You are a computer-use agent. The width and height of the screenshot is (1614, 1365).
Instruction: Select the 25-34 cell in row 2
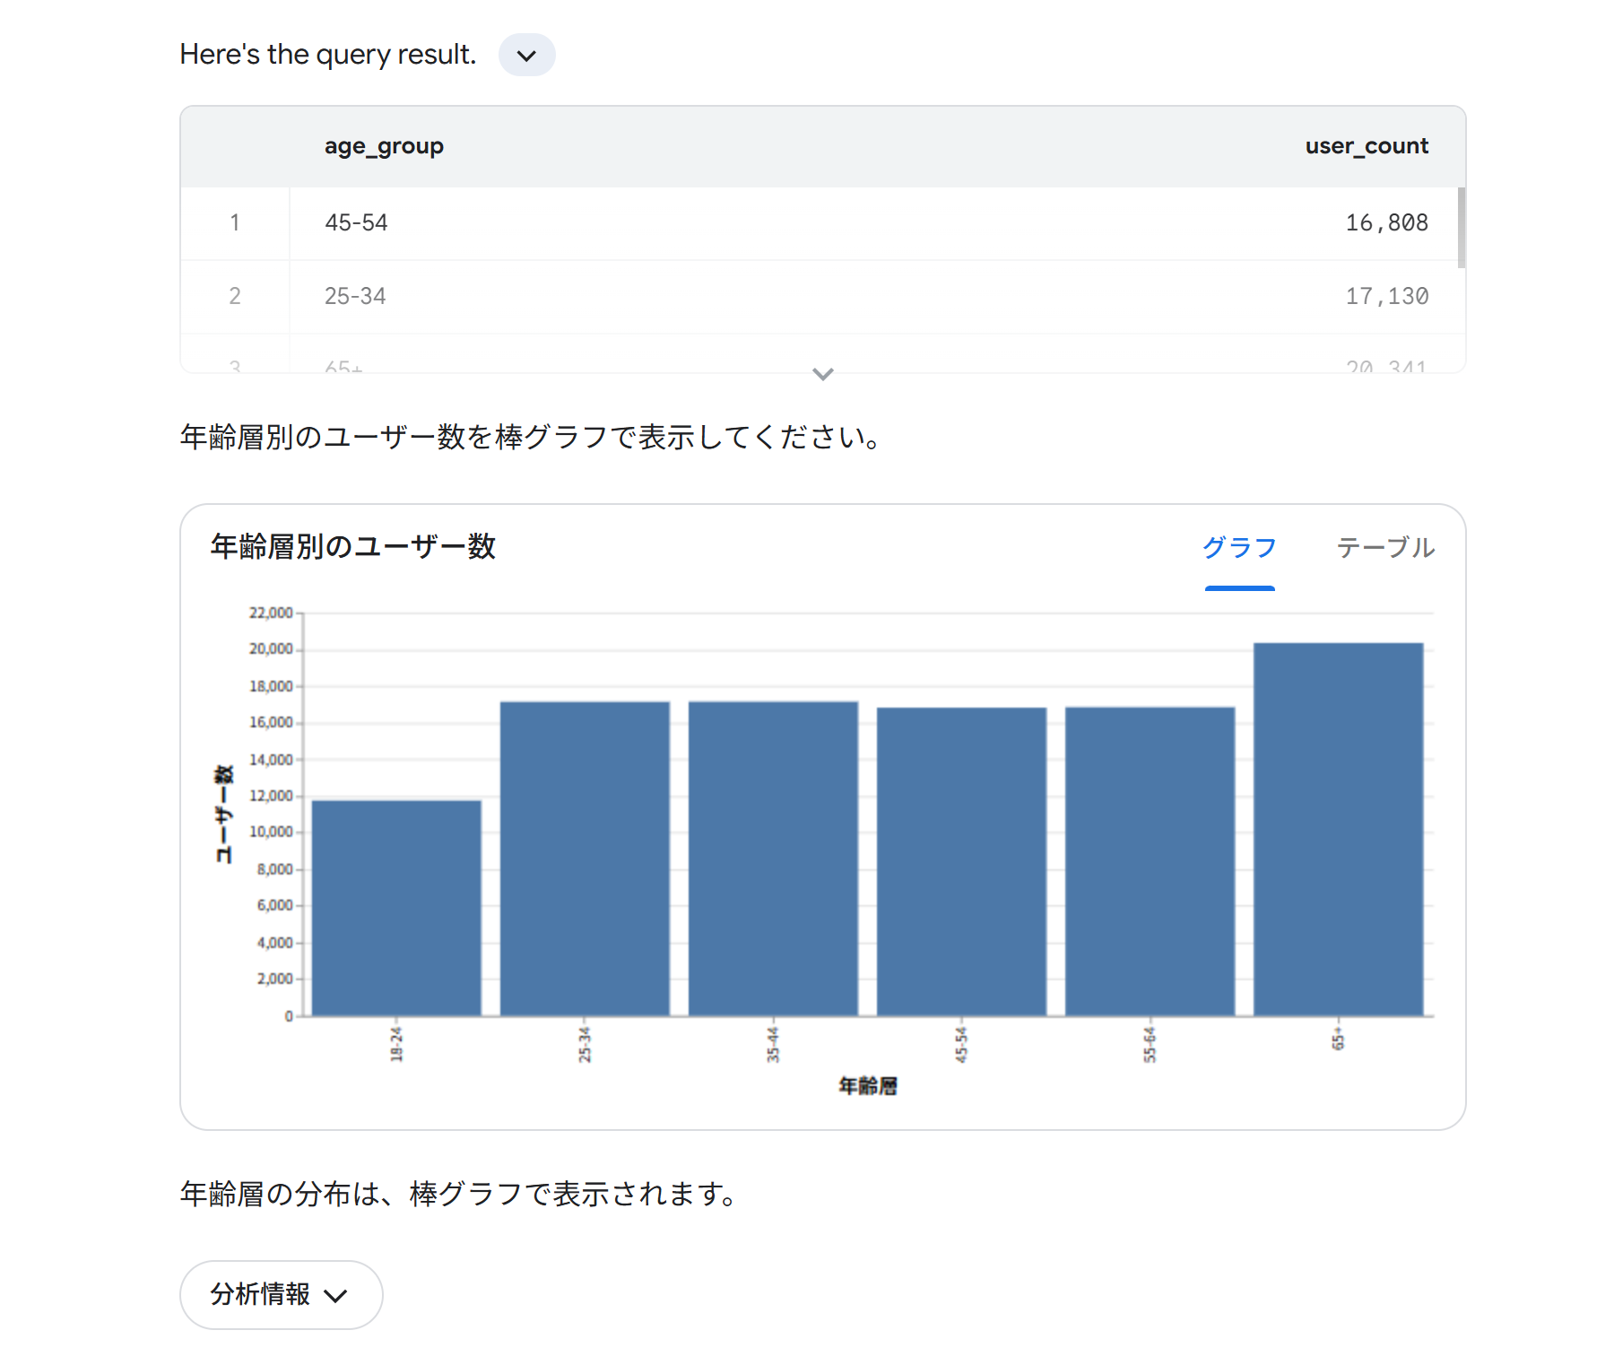355,296
